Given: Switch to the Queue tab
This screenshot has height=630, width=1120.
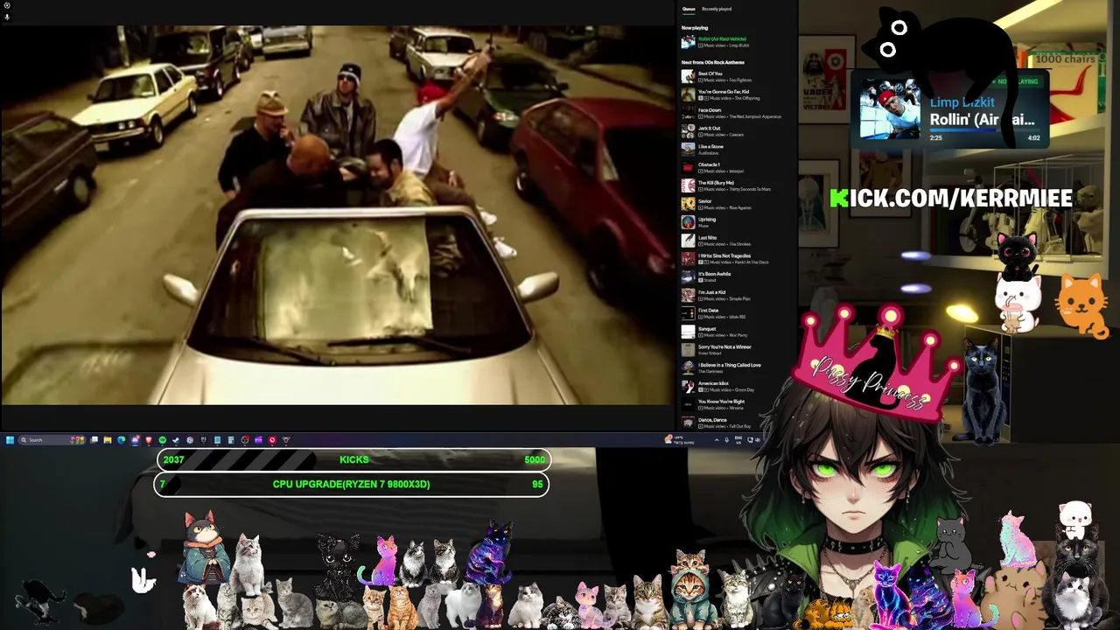Looking at the screenshot, I should pyautogui.click(x=689, y=9).
